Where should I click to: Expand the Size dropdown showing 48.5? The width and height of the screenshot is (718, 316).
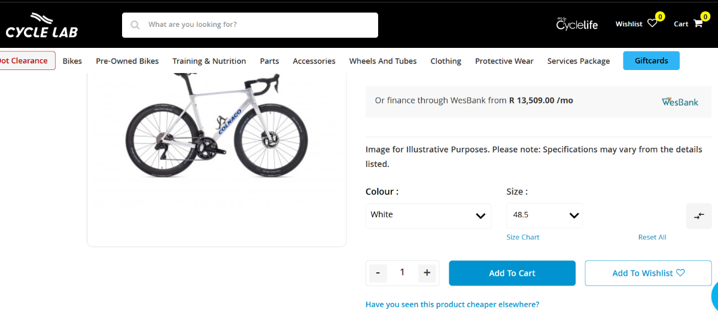544,215
